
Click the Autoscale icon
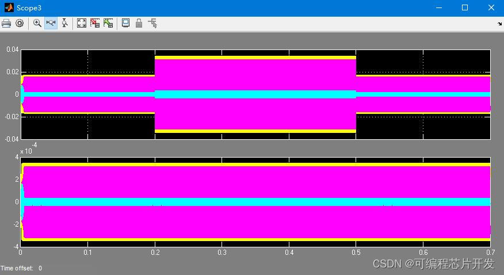tap(82, 24)
